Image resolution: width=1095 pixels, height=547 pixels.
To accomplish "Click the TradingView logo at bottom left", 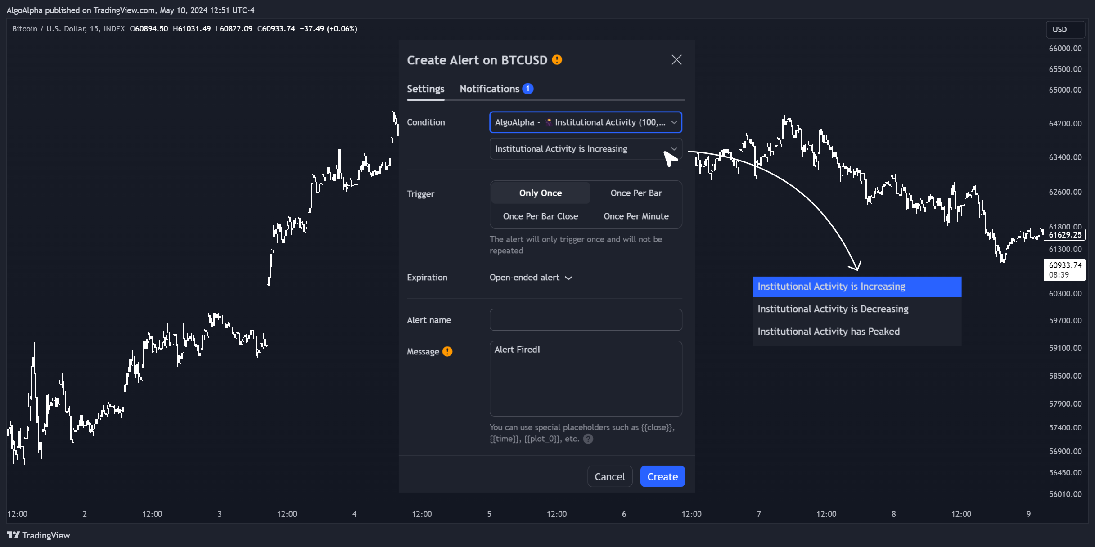I will 39,535.
